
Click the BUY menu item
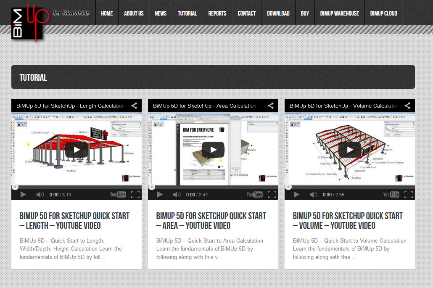point(305,13)
